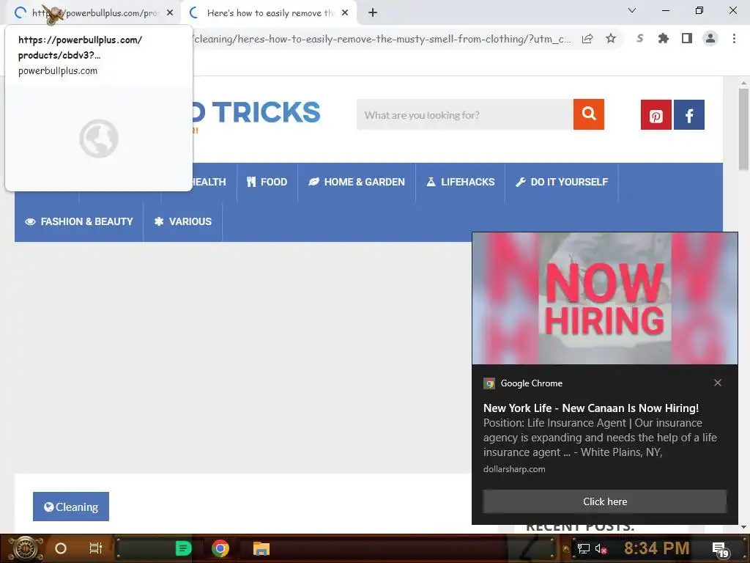The width and height of the screenshot is (750, 563).
Task: Open the Facebook social icon
Action: click(688, 115)
